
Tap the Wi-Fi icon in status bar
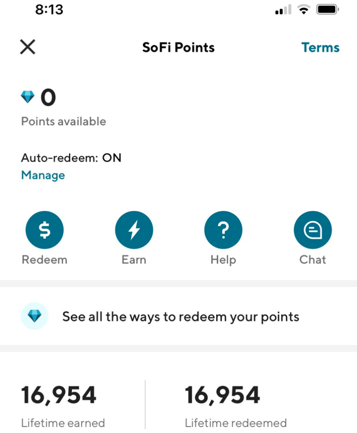[x=304, y=10]
